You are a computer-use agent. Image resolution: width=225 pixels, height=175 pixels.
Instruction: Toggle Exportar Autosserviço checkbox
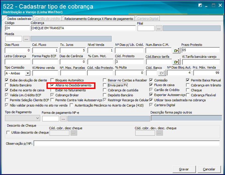click(x=151, y=95)
